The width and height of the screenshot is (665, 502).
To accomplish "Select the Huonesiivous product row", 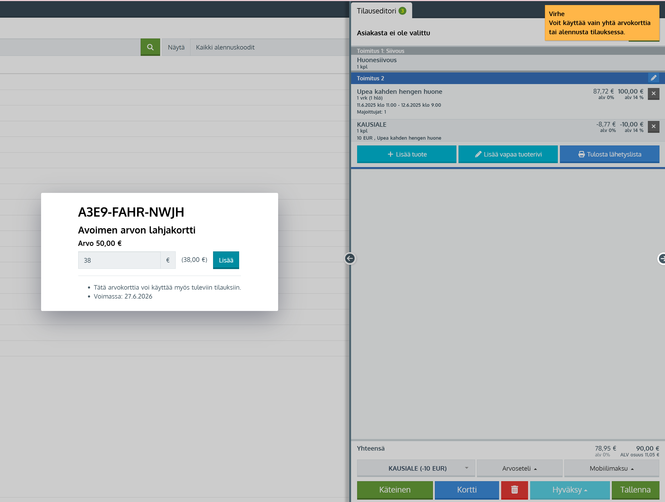I will point(508,62).
